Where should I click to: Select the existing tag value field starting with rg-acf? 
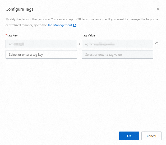tap(117, 44)
